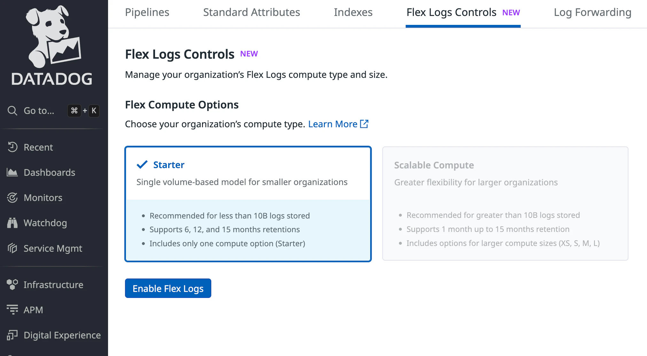The image size is (647, 356).
Task: Switch to the Indexes tab
Action: [x=353, y=12]
